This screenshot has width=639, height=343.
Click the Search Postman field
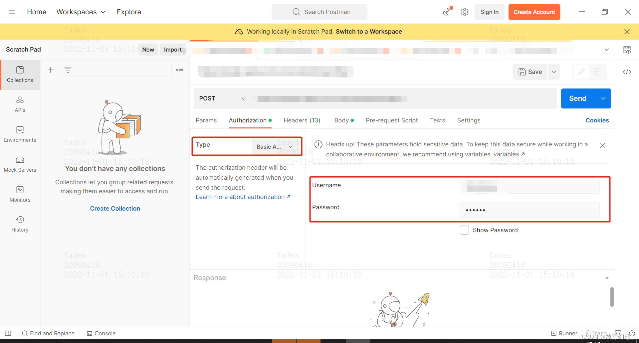click(x=319, y=12)
